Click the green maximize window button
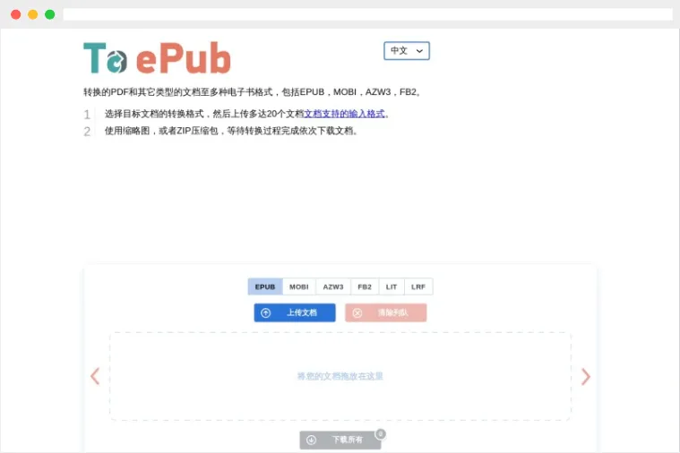 coord(50,14)
